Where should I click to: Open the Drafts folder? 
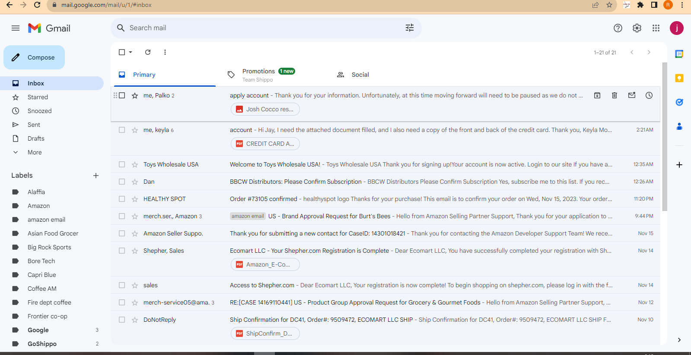[52, 138]
